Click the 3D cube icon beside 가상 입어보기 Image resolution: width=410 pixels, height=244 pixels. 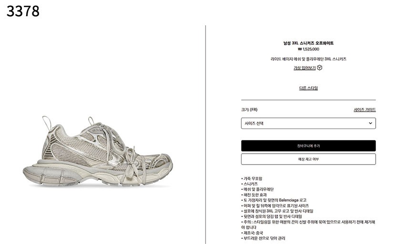tap(319, 68)
